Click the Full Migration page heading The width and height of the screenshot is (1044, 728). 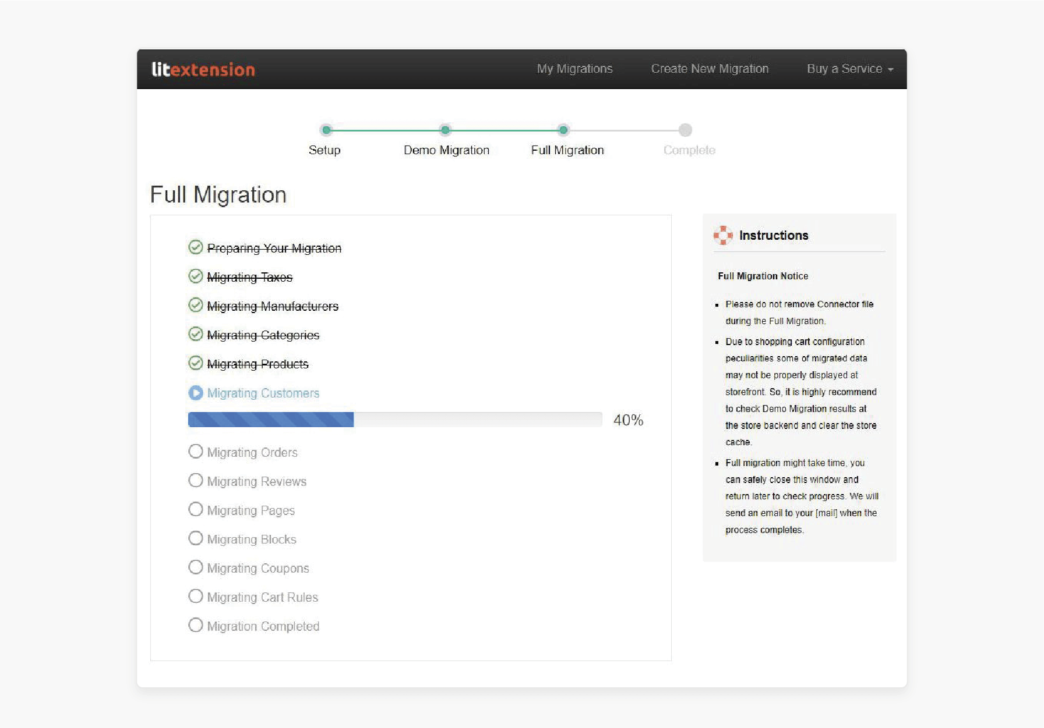point(218,195)
